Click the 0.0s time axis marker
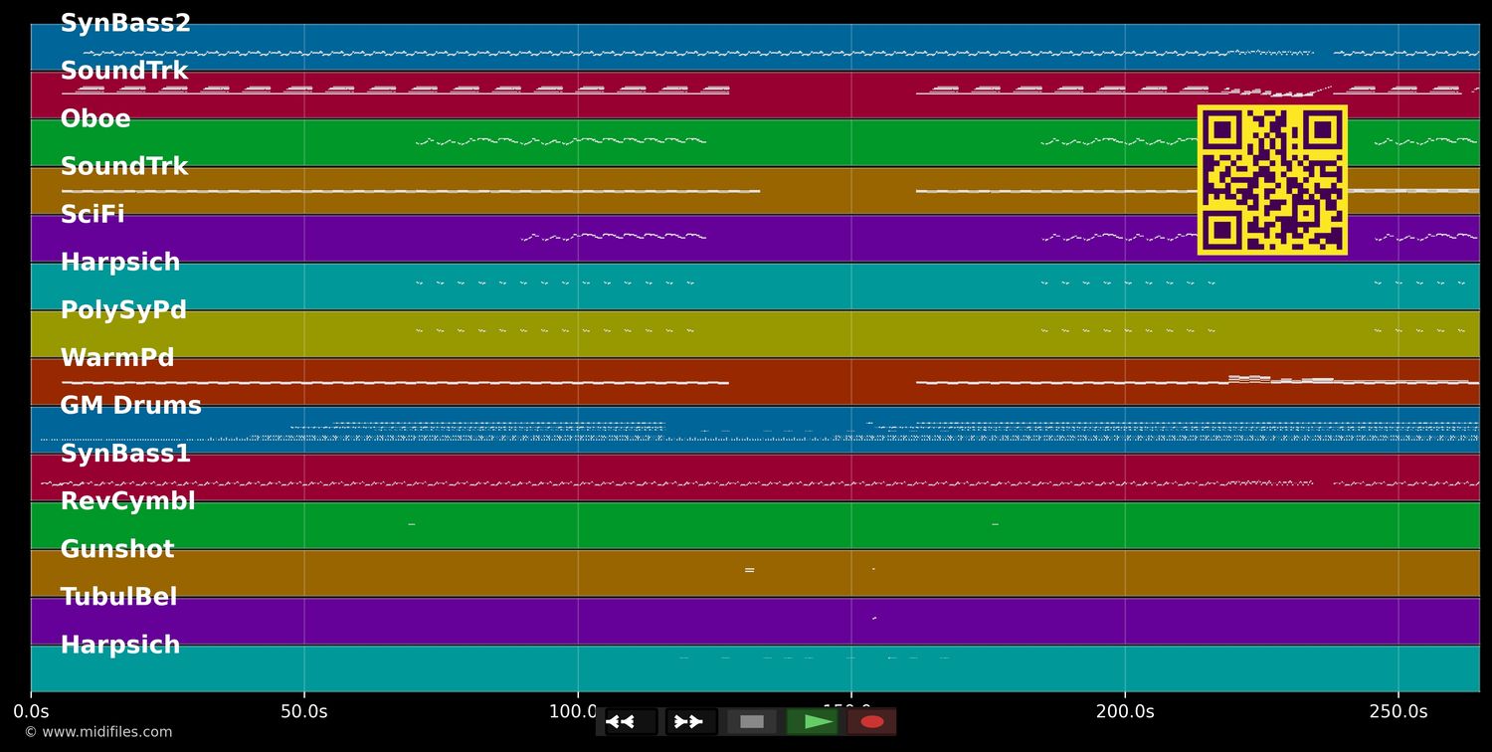This screenshot has height=752, width=1492. 31,711
